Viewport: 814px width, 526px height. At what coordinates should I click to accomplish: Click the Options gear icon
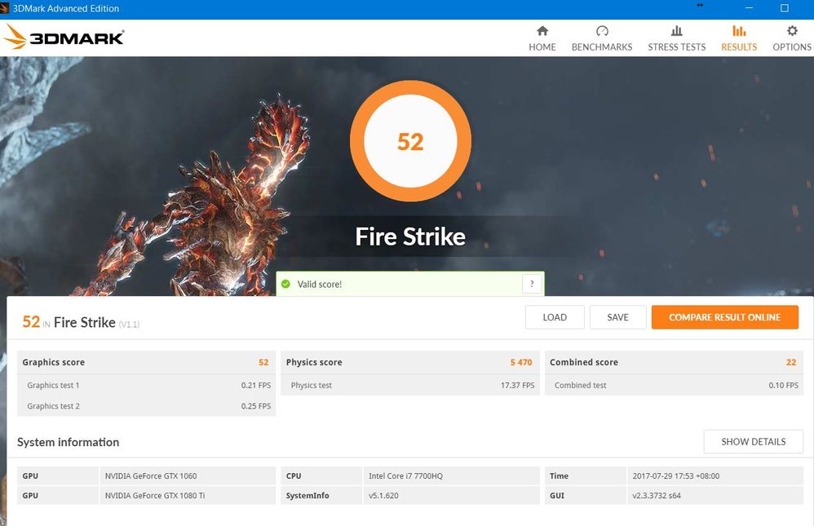(792, 31)
